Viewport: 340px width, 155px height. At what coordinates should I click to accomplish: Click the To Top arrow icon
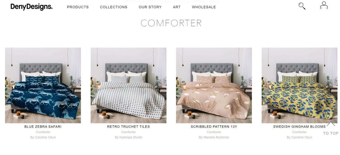tap(331, 124)
